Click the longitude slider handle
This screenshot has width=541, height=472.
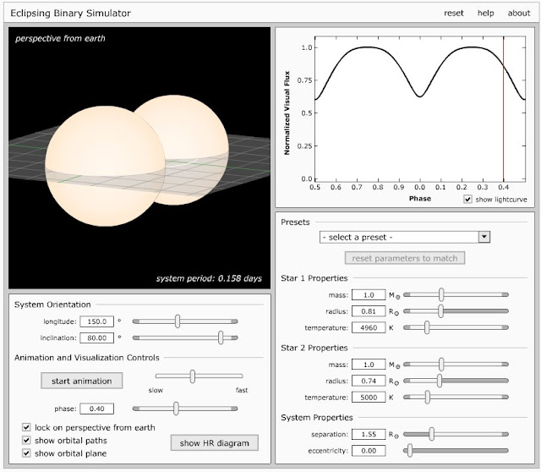pos(178,321)
